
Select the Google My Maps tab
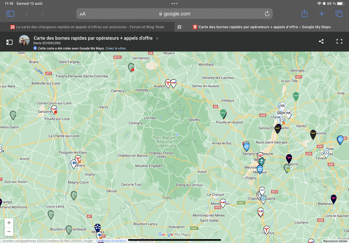(x=262, y=27)
